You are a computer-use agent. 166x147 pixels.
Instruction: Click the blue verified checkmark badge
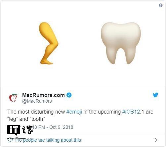69,95
